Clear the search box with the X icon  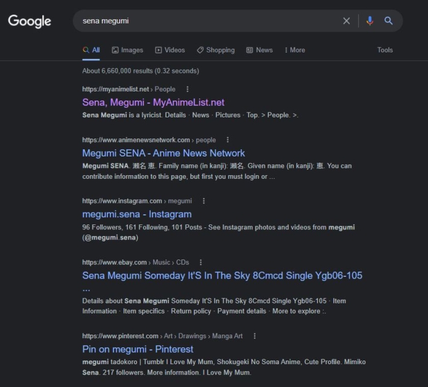click(x=347, y=21)
